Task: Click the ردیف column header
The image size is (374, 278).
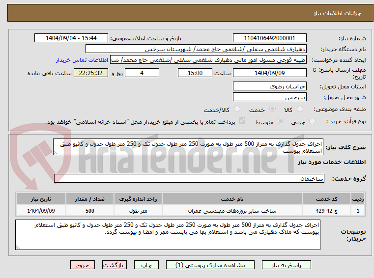Action: click(x=358, y=199)
